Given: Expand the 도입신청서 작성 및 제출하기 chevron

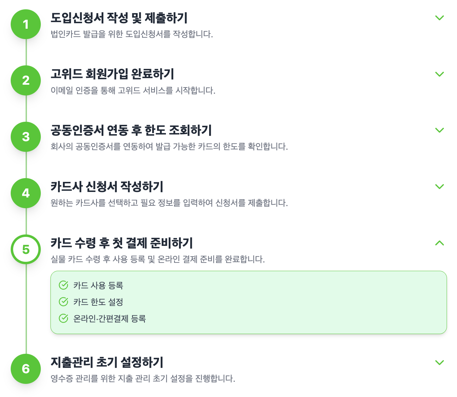Looking at the screenshot, I should click(439, 18).
